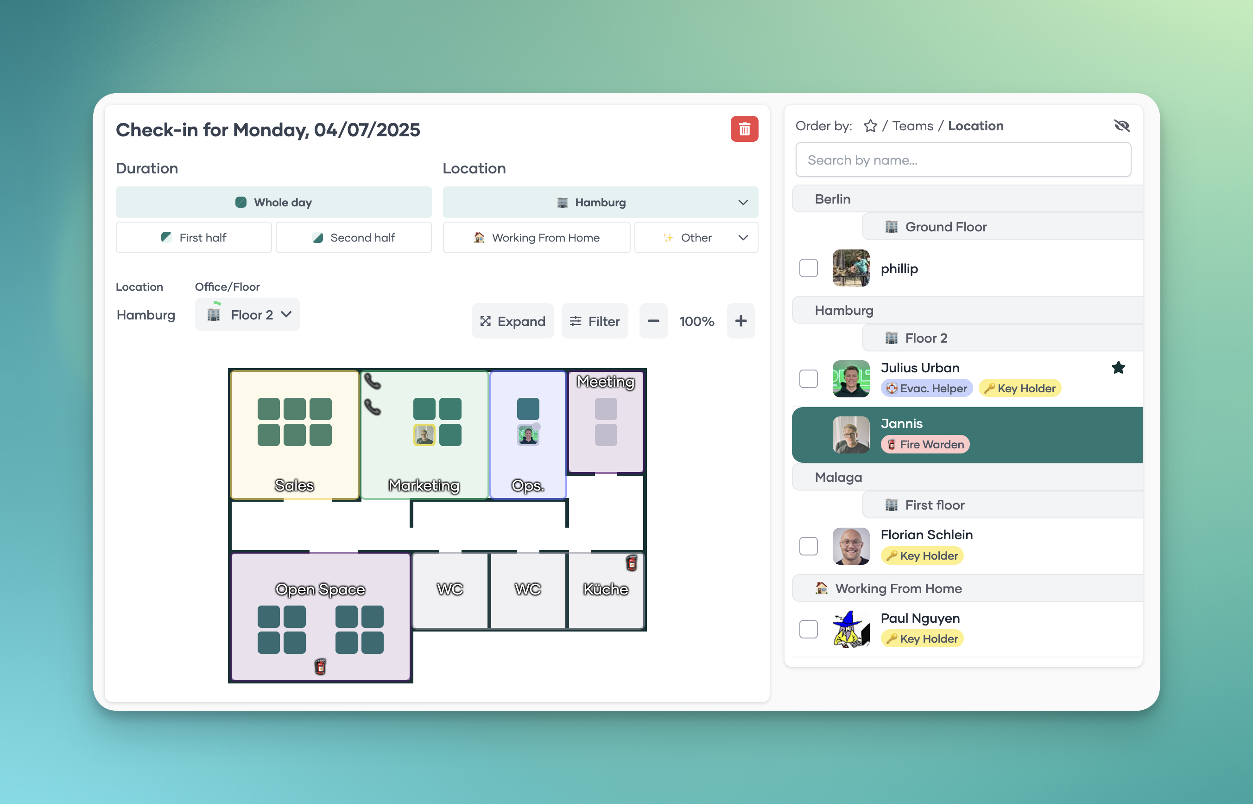The height and width of the screenshot is (804, 1253).
Task: Order the list by Teams
Action: pos(912,126)
